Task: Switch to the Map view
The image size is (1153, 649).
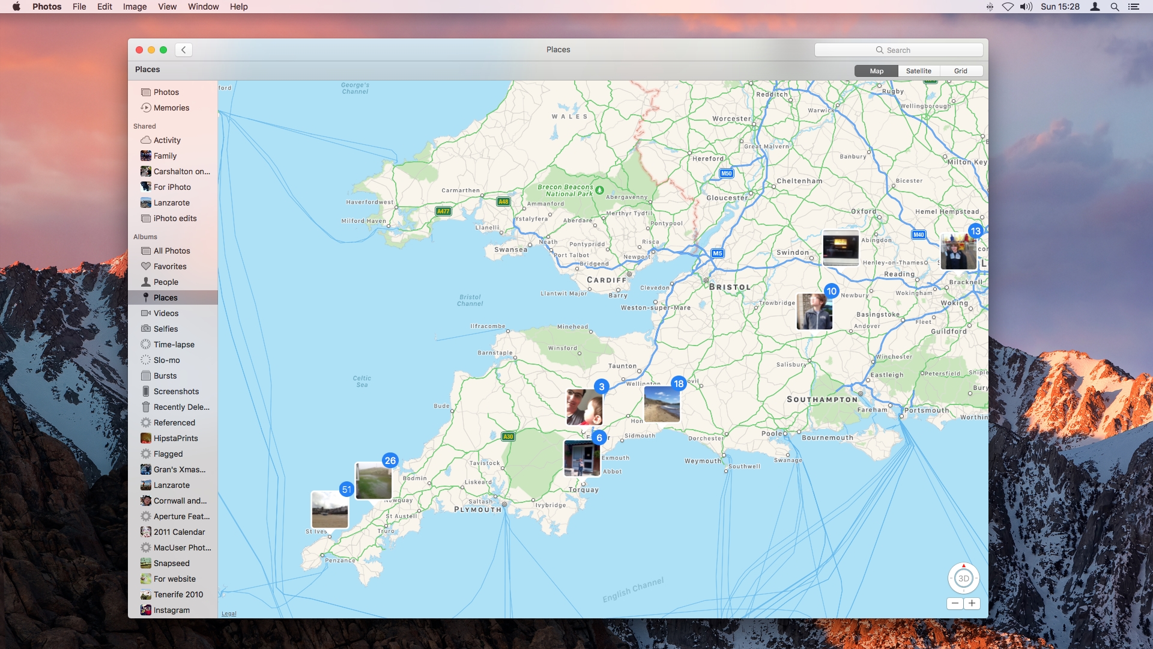Action: pos(876,71)
